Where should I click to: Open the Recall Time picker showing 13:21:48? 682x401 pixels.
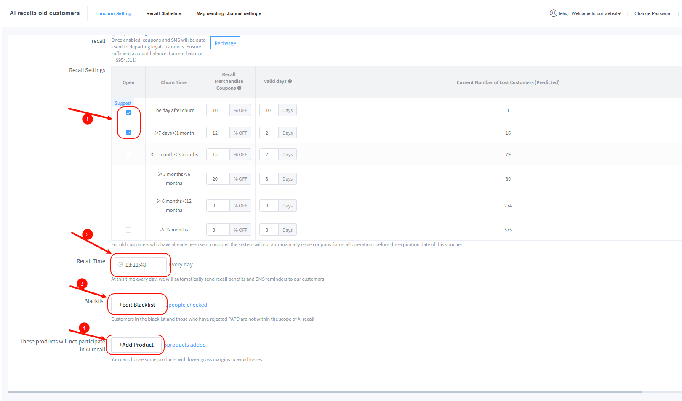tap(141, 265)
